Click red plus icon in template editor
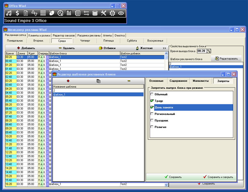This screenshot has width=248, height=192. pos(68,81)
